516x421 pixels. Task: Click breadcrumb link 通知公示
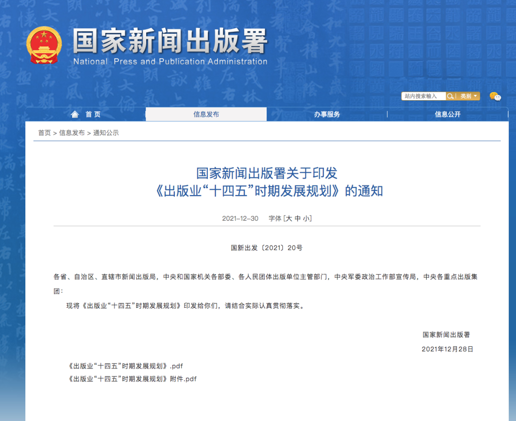click(106, 133)
